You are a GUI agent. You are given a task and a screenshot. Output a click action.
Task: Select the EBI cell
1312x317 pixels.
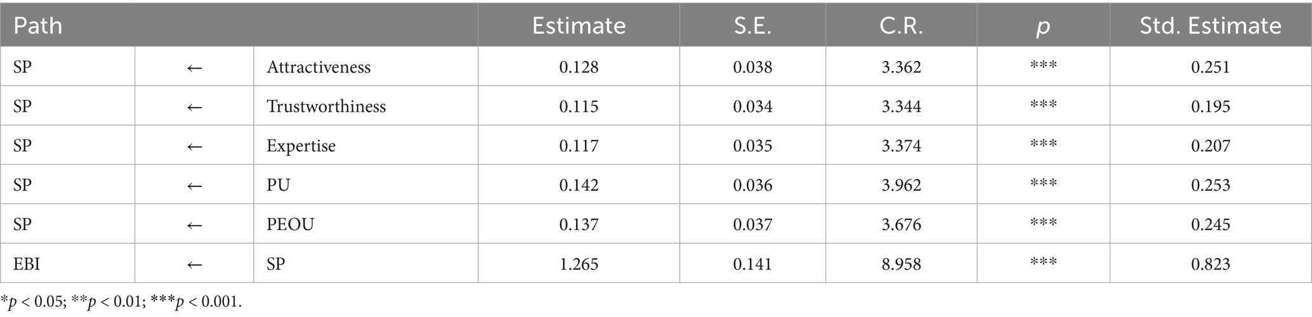point(27,264)
